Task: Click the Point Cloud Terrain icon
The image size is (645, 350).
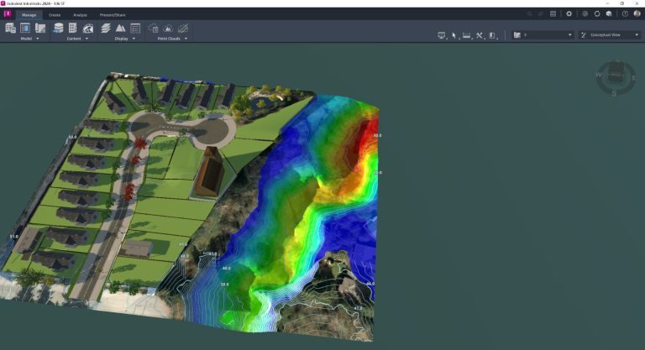Action: 168,28
